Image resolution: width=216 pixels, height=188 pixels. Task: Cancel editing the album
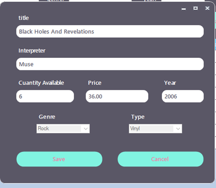[161, 159]
